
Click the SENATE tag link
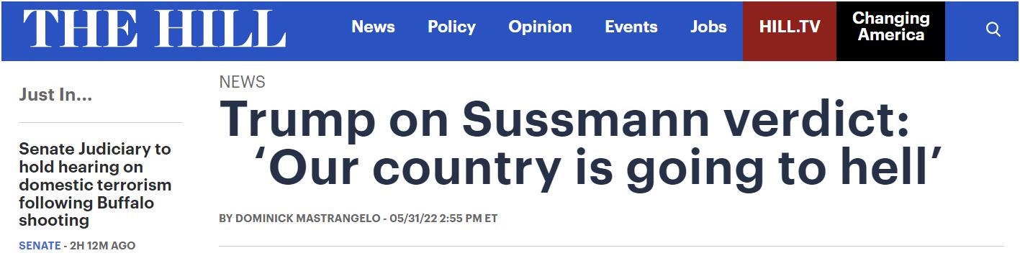click(x=40, y=246)
